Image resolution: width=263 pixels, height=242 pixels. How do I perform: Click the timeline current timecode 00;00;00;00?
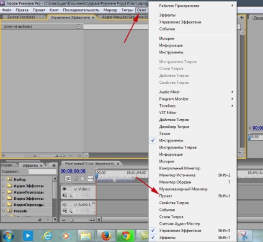point(73,171)
